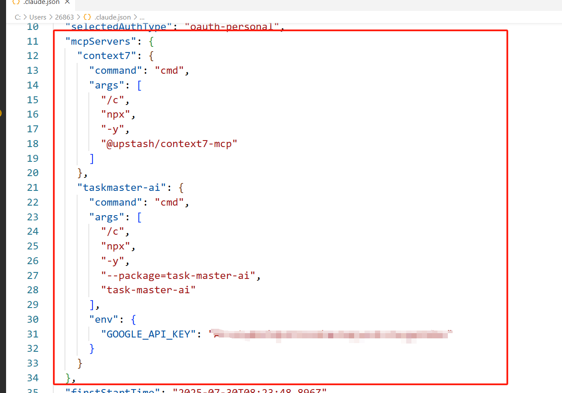Click "task-master-ai" string on line 28
Viewport: 562px width, 393px height.
click(x=148, y=290)
